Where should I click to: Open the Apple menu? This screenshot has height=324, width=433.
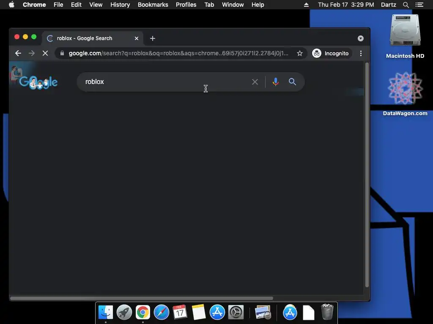[11, 5]
